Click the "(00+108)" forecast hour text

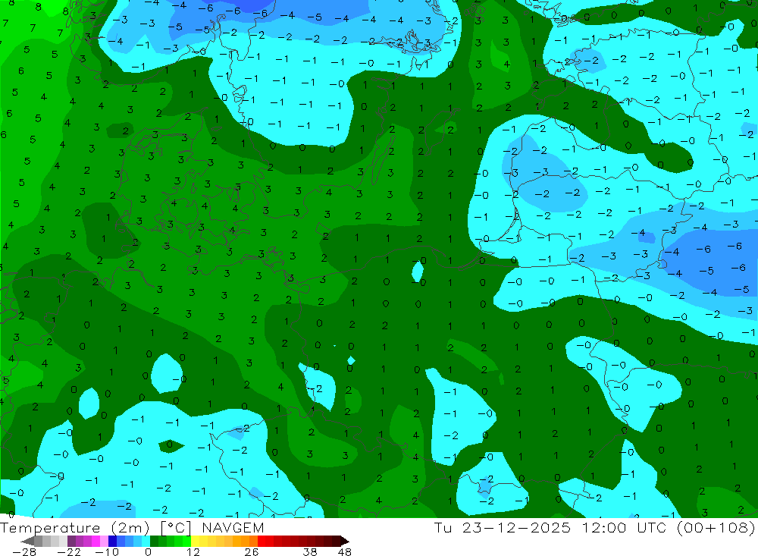(x=716, y=527)
